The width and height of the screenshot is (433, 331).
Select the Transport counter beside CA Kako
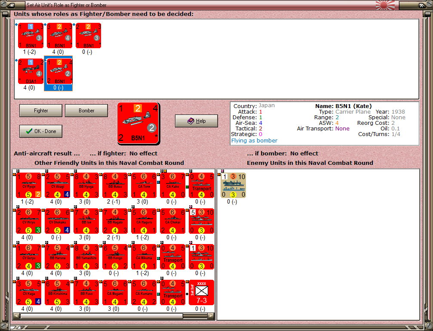coord(202,185)
